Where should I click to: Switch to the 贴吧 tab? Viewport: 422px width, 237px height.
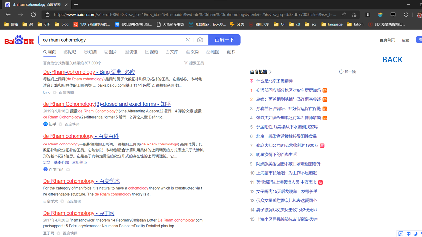70,52
